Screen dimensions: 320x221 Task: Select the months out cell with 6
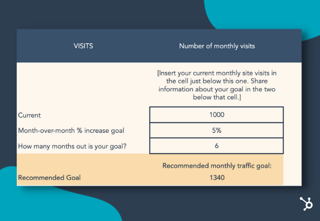coord(217,146)
